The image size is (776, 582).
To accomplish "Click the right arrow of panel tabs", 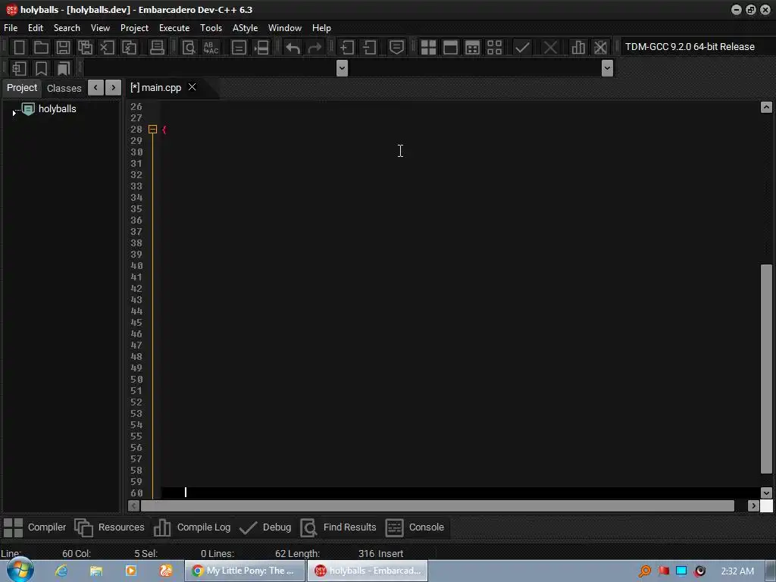I will point(114,88).
